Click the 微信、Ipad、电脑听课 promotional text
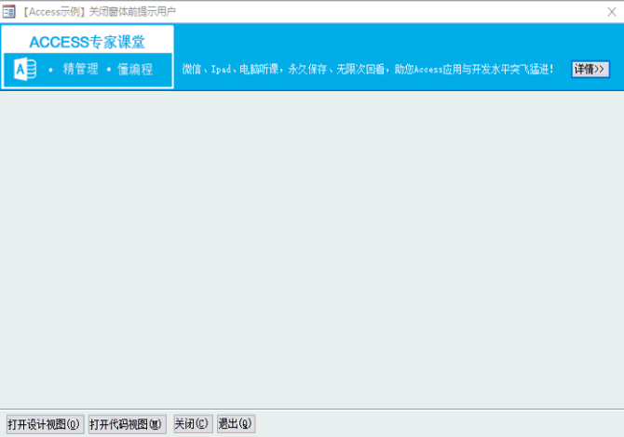The height and width of the screenshot is (437, 624). click(368, 70)
